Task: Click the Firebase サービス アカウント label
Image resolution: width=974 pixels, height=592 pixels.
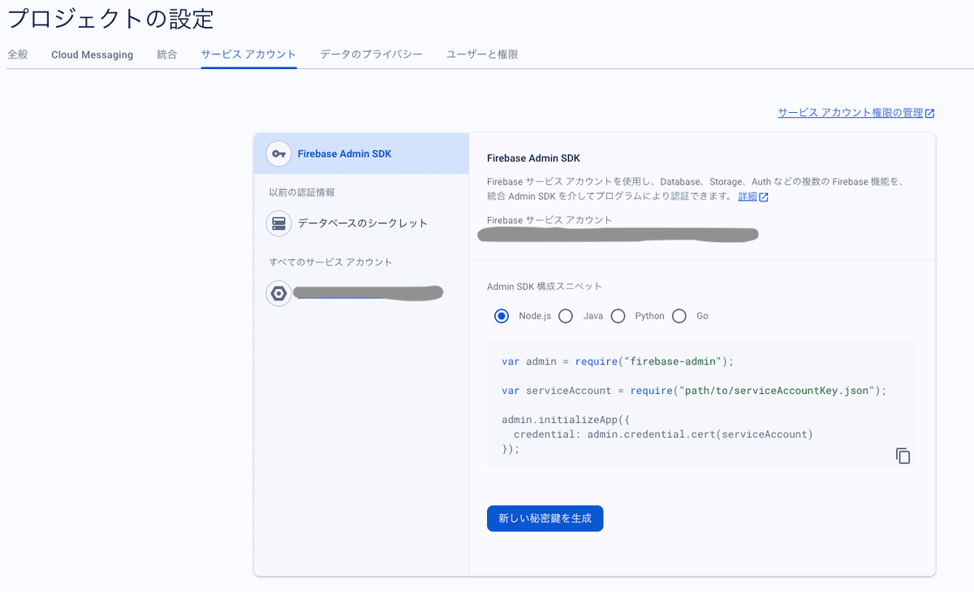Action: click(549, 220)
